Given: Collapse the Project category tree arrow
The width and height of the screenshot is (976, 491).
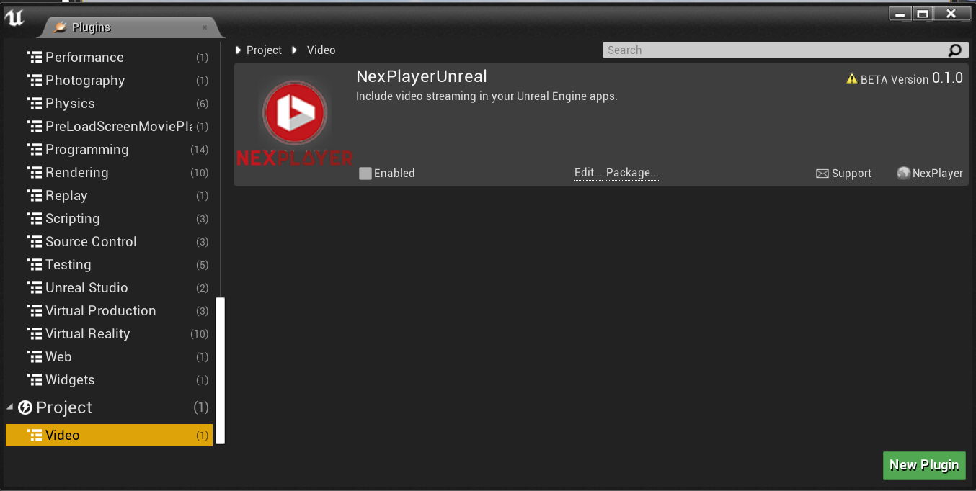Looking at the screenshot, I should (x=10, y=407).
